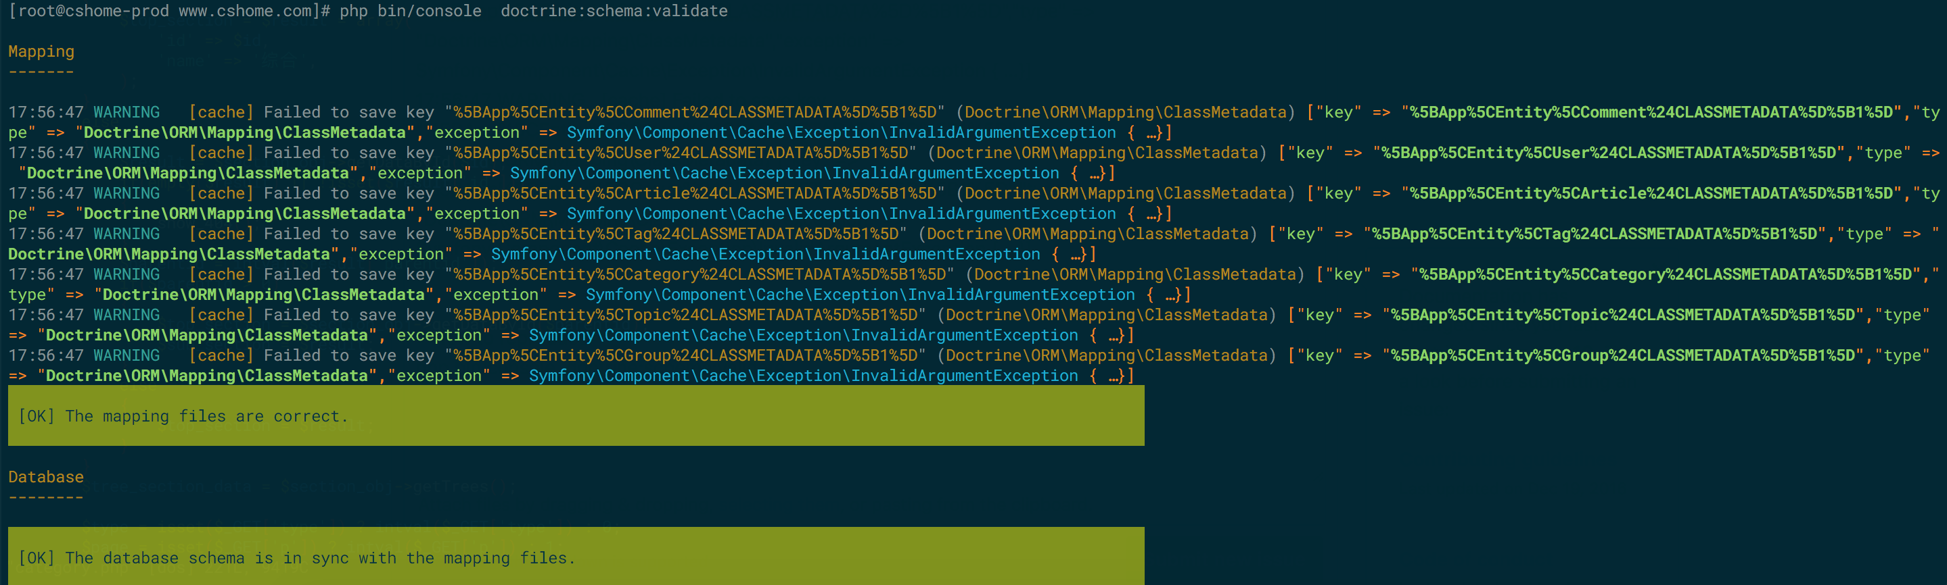1947x585 pixels.
Task: Click "(Doctrine\ORM\Mapping\ClassMetadata)" on the Article line
Action: pos(1126,193)
